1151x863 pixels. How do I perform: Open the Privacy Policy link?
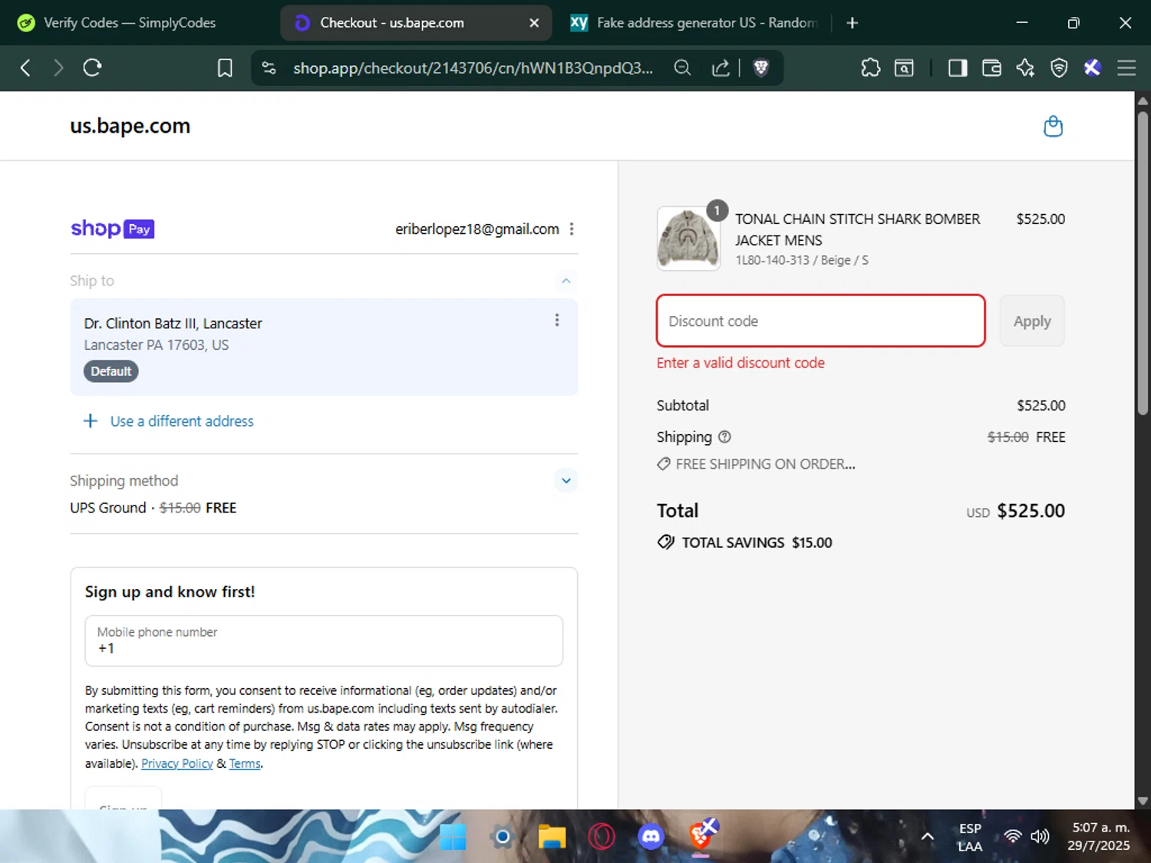click(176, 763)
